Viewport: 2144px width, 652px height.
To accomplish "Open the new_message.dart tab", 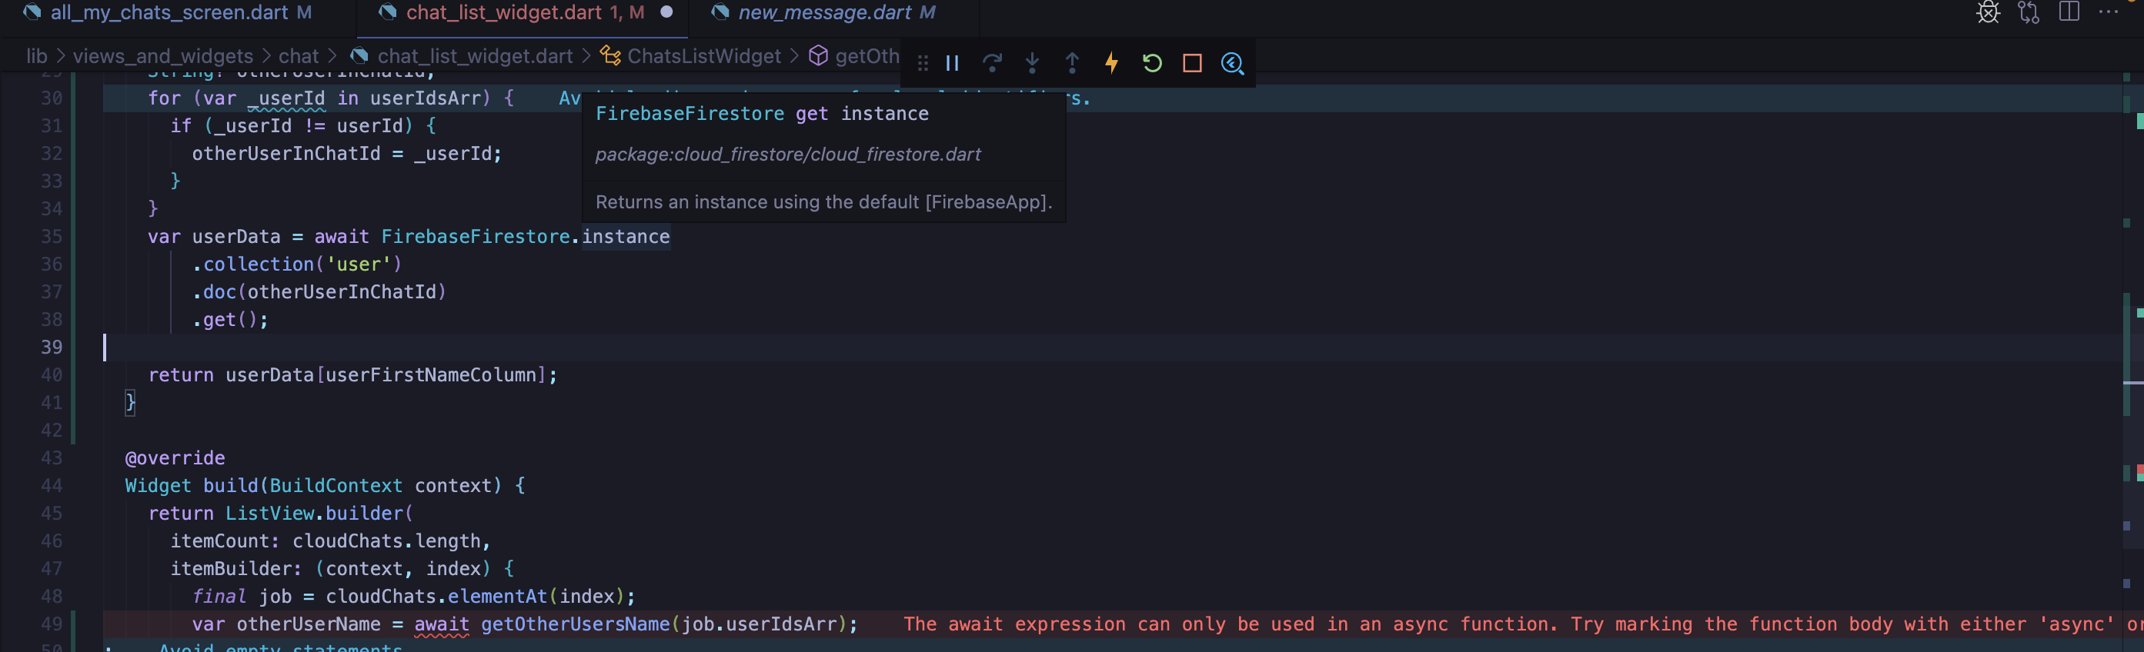I will (836, 12).
